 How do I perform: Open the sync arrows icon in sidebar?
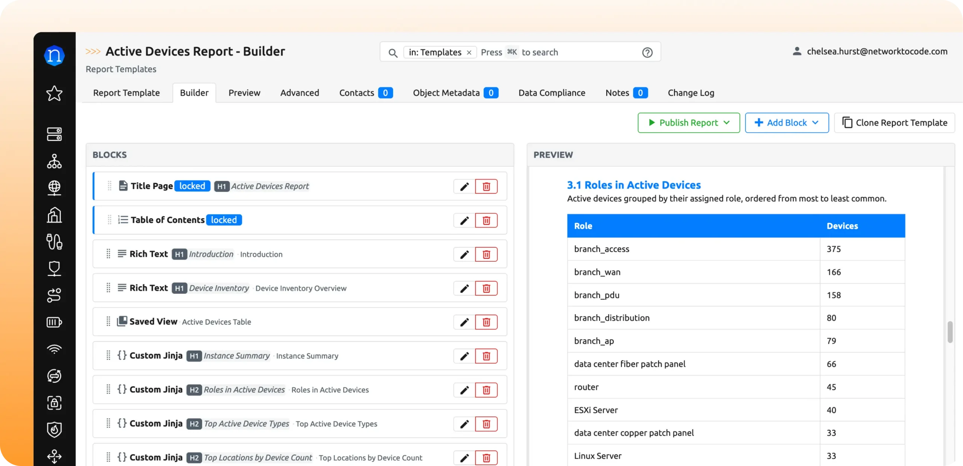point(54,376)
